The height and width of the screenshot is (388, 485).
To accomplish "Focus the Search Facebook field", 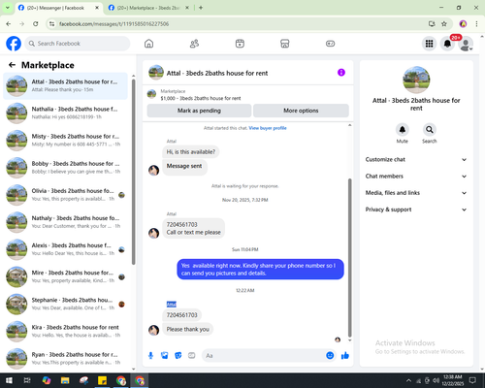I will click(x=78, y=44).
